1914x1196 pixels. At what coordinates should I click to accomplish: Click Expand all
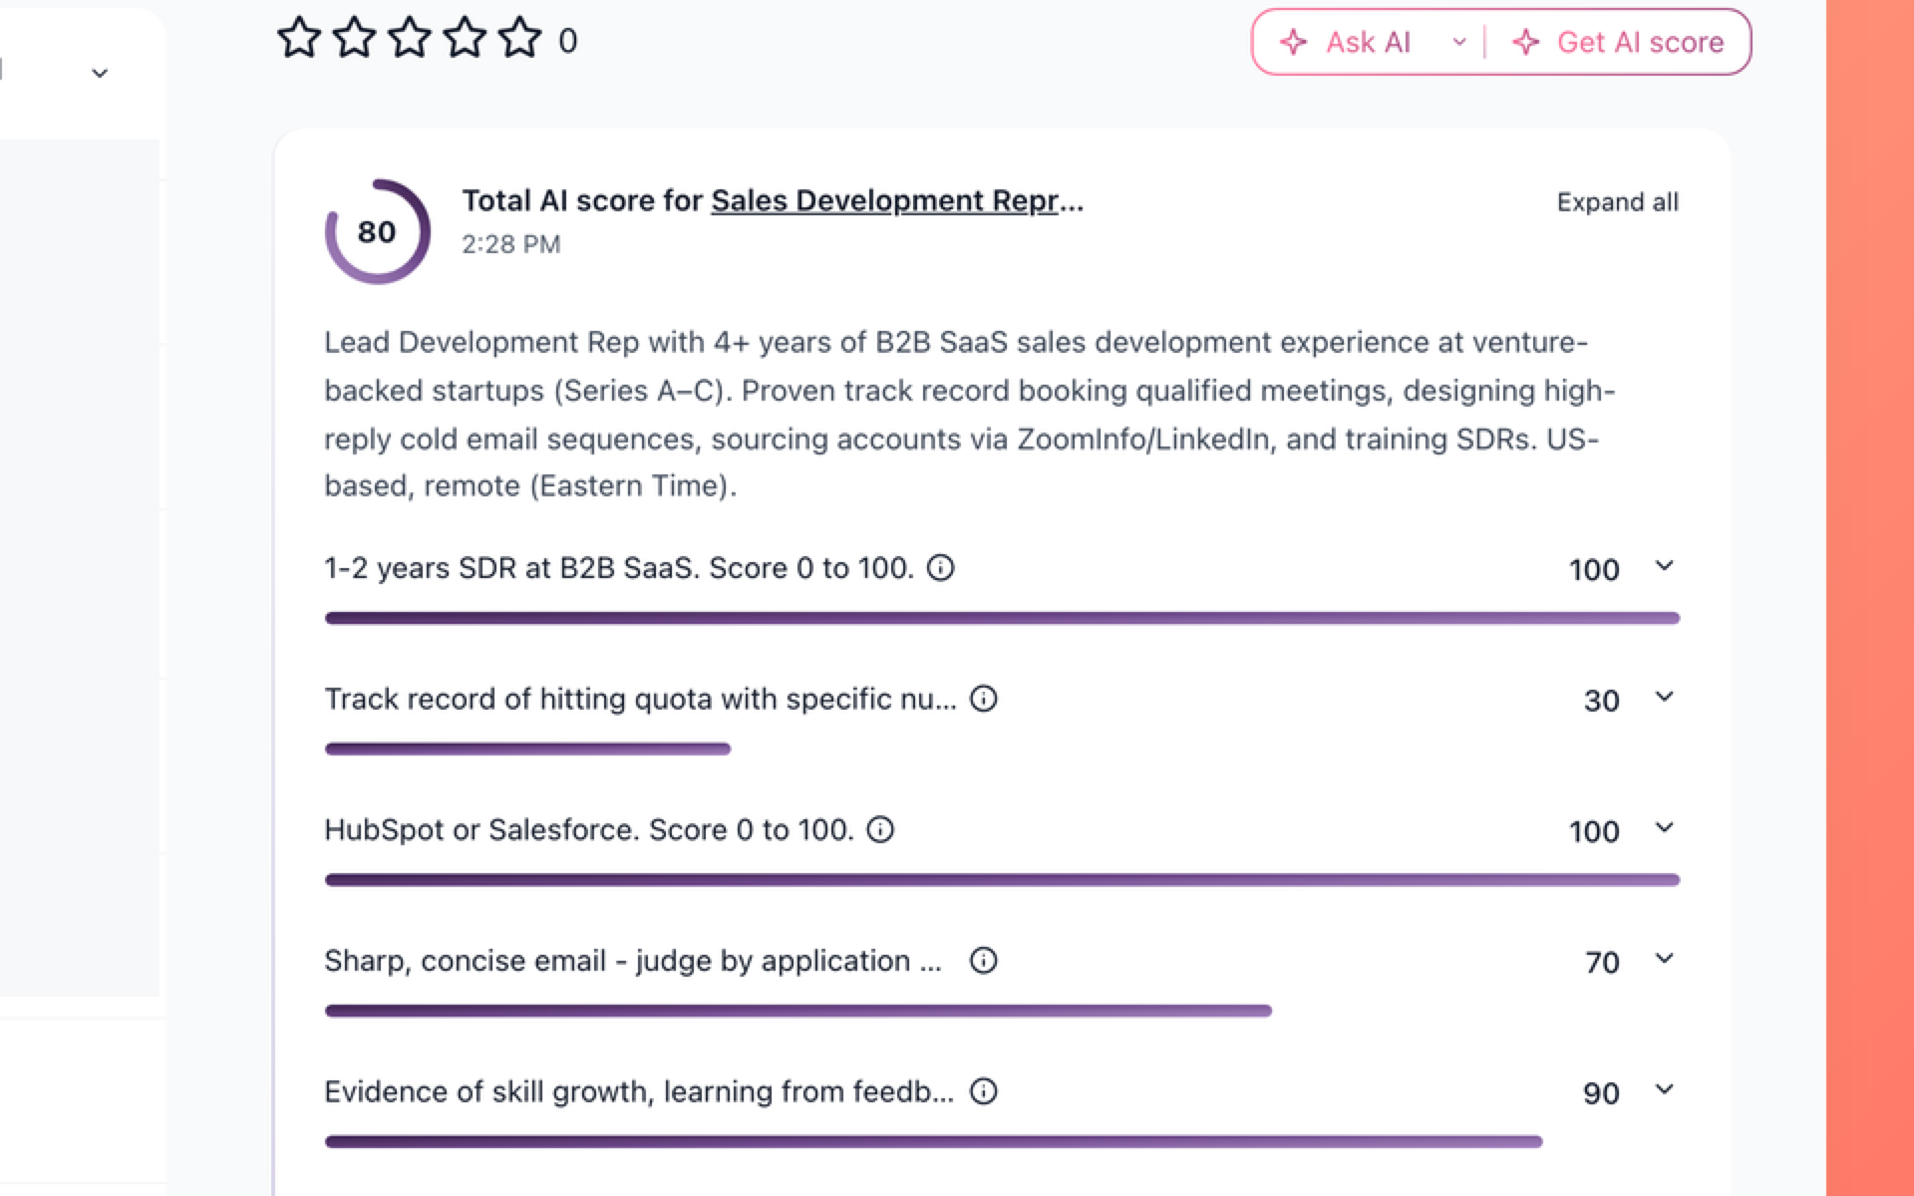[1618, 202]
